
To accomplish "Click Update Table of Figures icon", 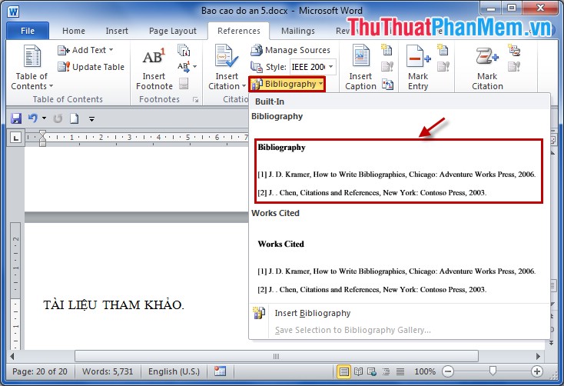I will (387, 67).
